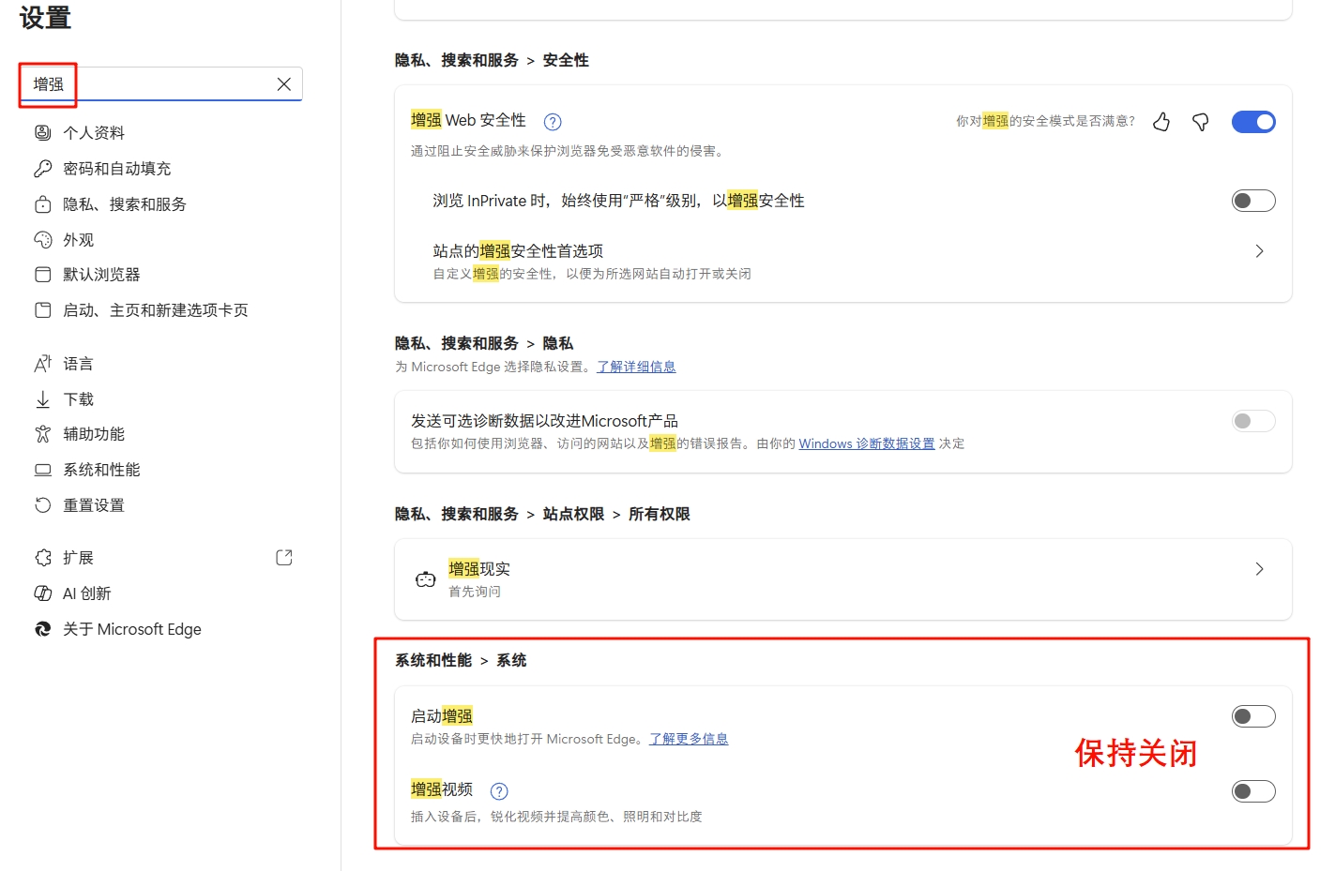The height and width of the screenshot is (871, 1335).
Task: Click the palette icon beside 外观
Action: point(43,239)
